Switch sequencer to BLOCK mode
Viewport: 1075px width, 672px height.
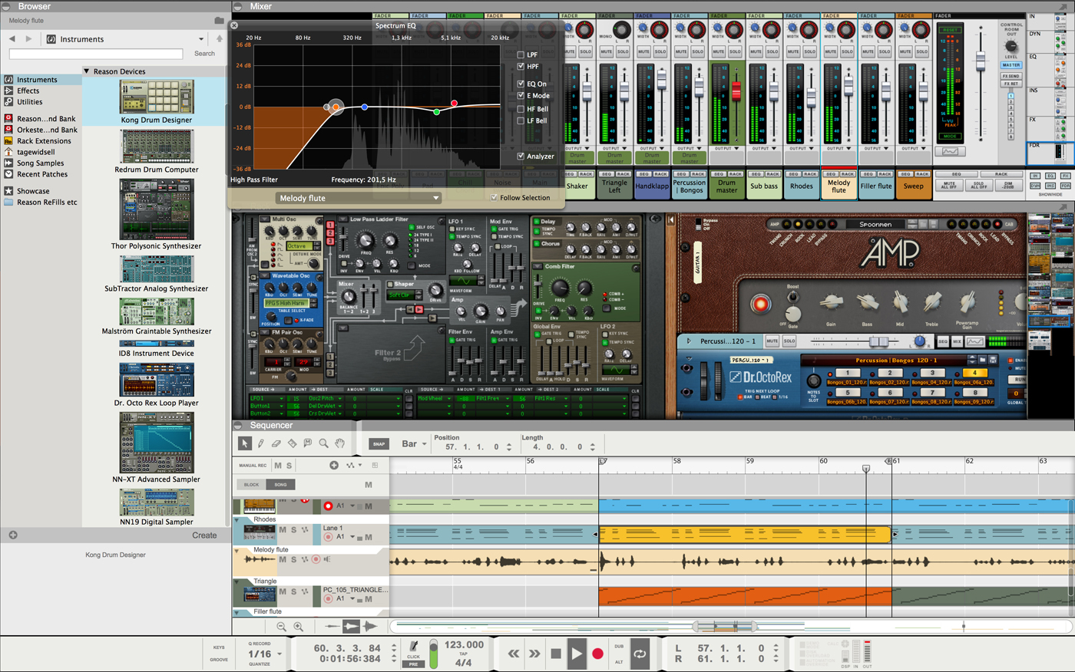[251, 485]
